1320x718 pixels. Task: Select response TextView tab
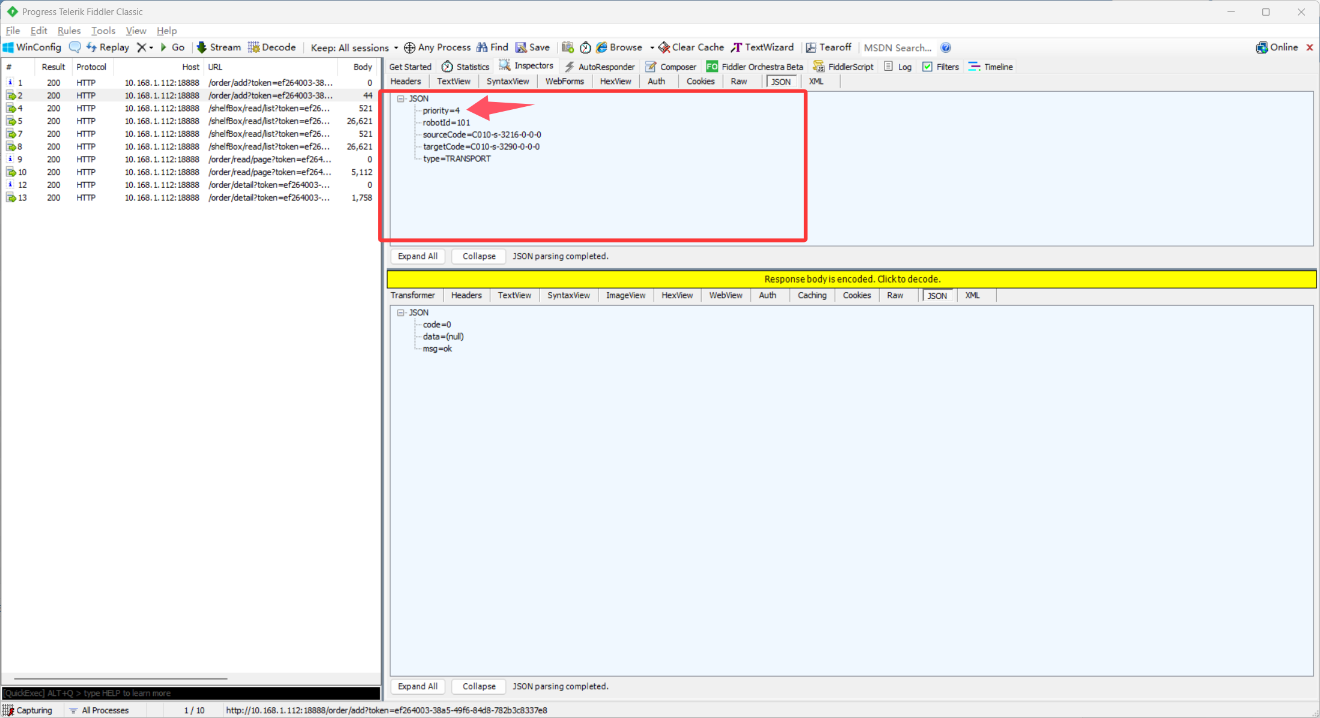[514, 295]
